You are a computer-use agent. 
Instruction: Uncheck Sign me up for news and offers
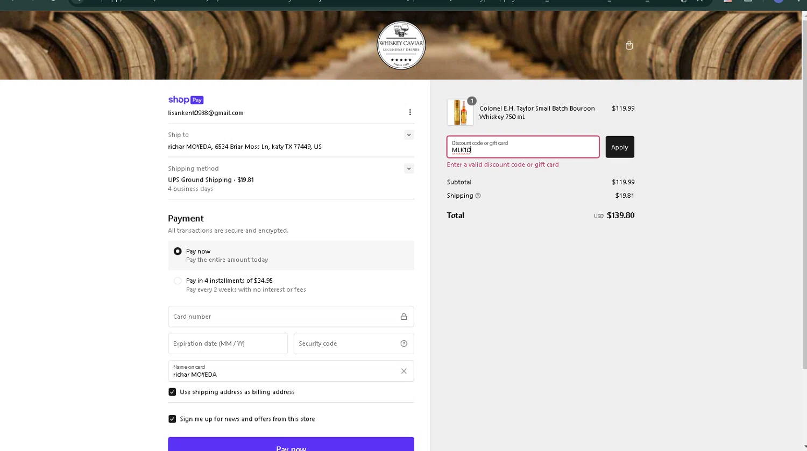172,419
